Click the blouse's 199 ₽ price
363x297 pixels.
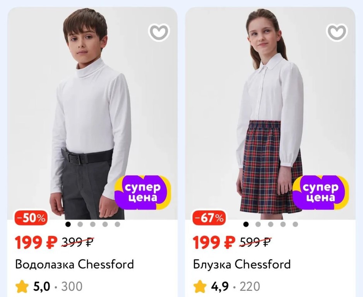pyautogui.click(x=214, y=243)
